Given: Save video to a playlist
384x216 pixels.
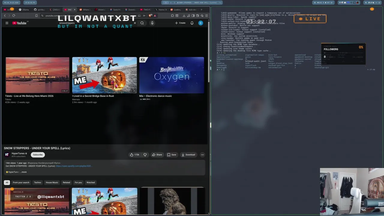Looking at the screenshot, I should point(172,155).
